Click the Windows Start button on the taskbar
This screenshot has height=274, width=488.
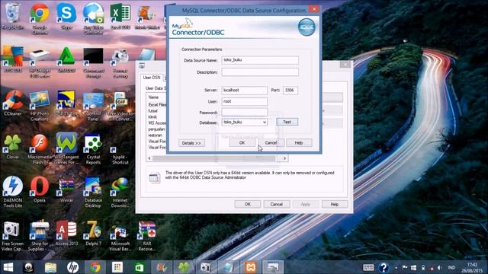(x=8, y=267)
